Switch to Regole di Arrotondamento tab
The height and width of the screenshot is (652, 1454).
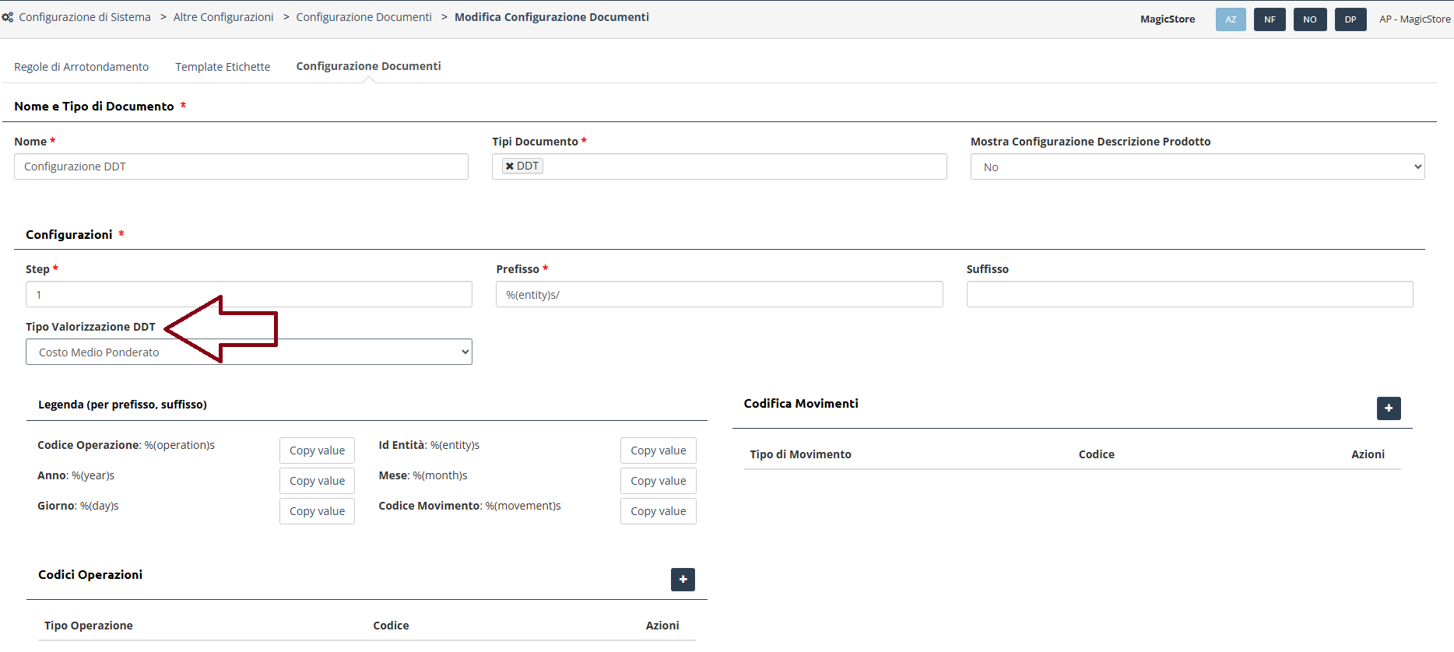click(x=81, y=67)
